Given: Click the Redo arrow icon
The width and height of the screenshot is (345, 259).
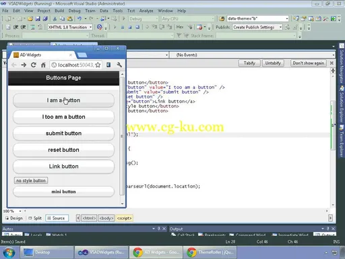Looking at the screenshot, I should pyautogui.click(x=91, y=19).
